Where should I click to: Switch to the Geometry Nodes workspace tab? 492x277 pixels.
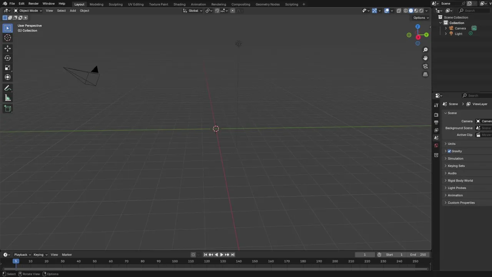(268, 4)
